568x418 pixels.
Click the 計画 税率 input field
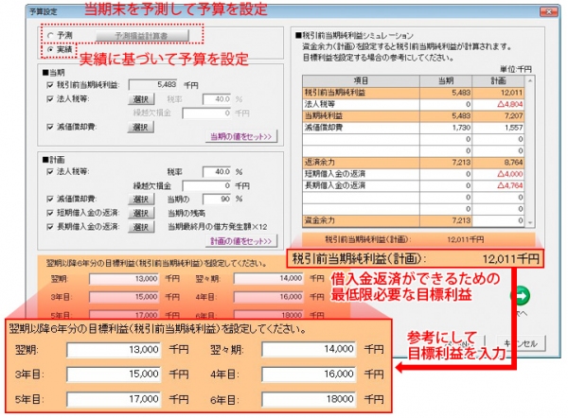217,171
